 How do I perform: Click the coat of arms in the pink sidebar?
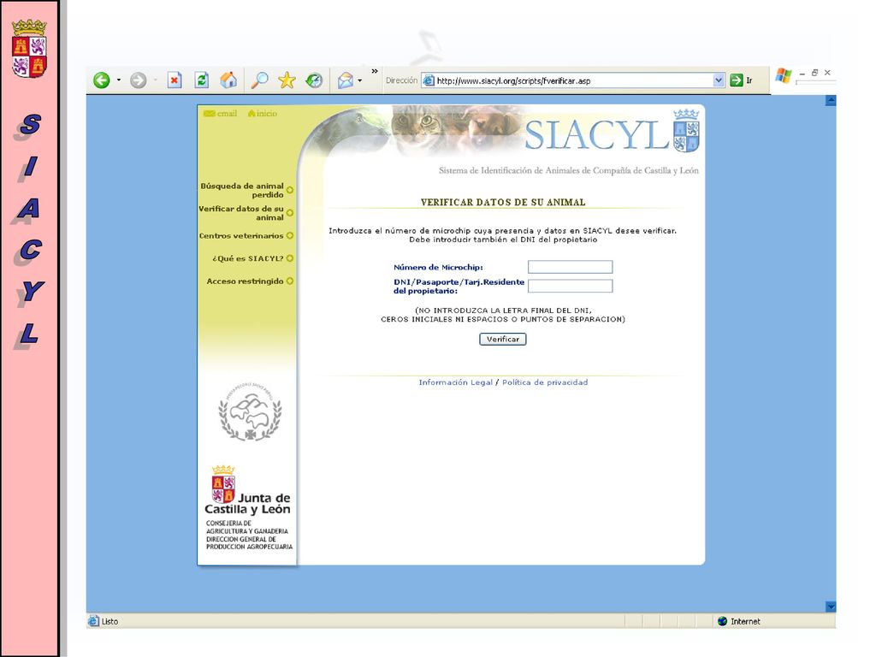(x=29, y=49)
